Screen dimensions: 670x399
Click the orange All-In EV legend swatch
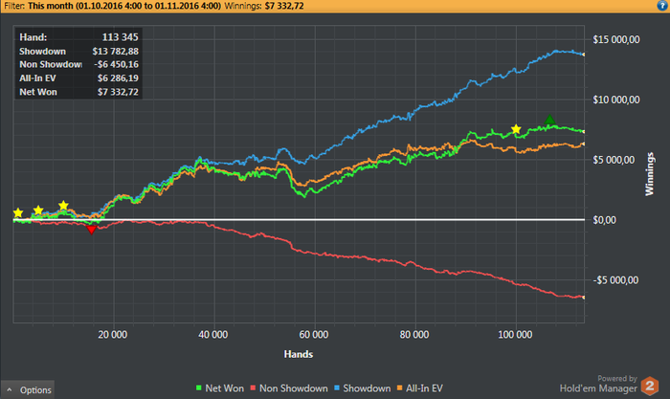pyautogui.click(x=400, y=388)
